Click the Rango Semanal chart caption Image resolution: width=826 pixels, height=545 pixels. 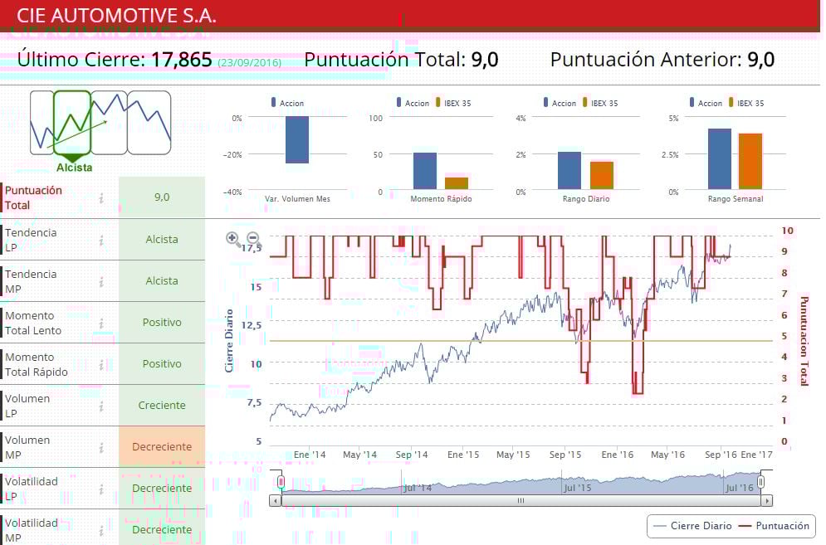(x=736, y=199)
